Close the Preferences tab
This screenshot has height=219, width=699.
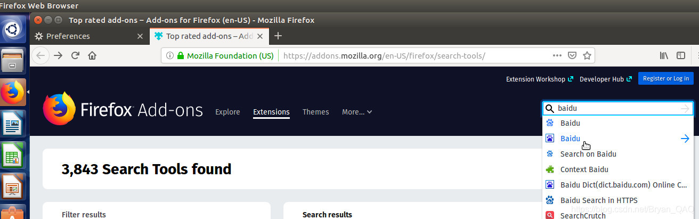click(140, 36)
